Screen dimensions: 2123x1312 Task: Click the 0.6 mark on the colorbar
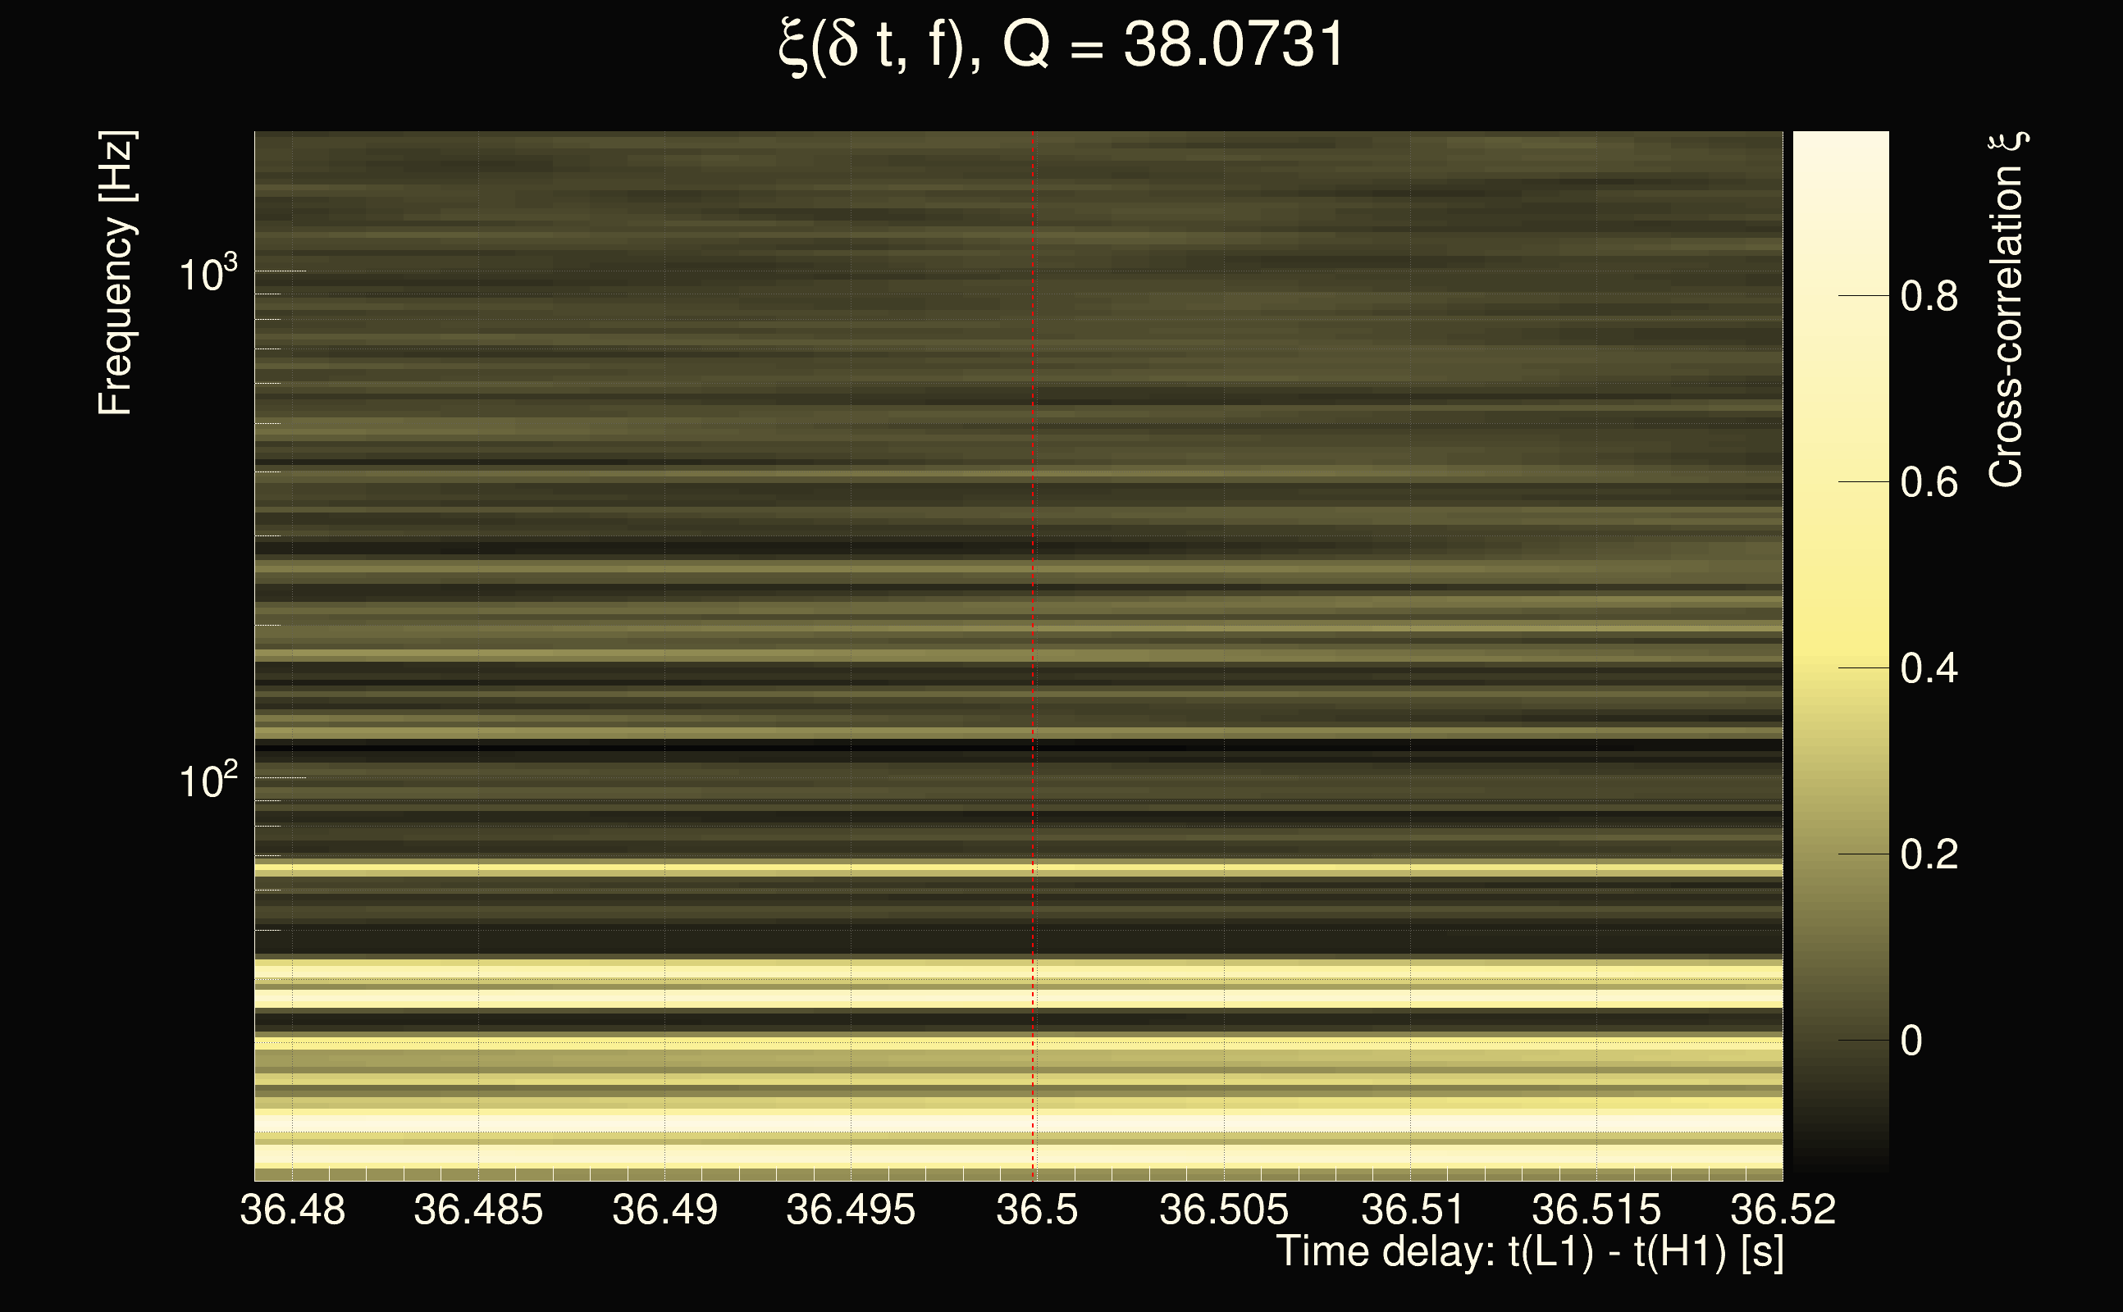(1929, 482)
